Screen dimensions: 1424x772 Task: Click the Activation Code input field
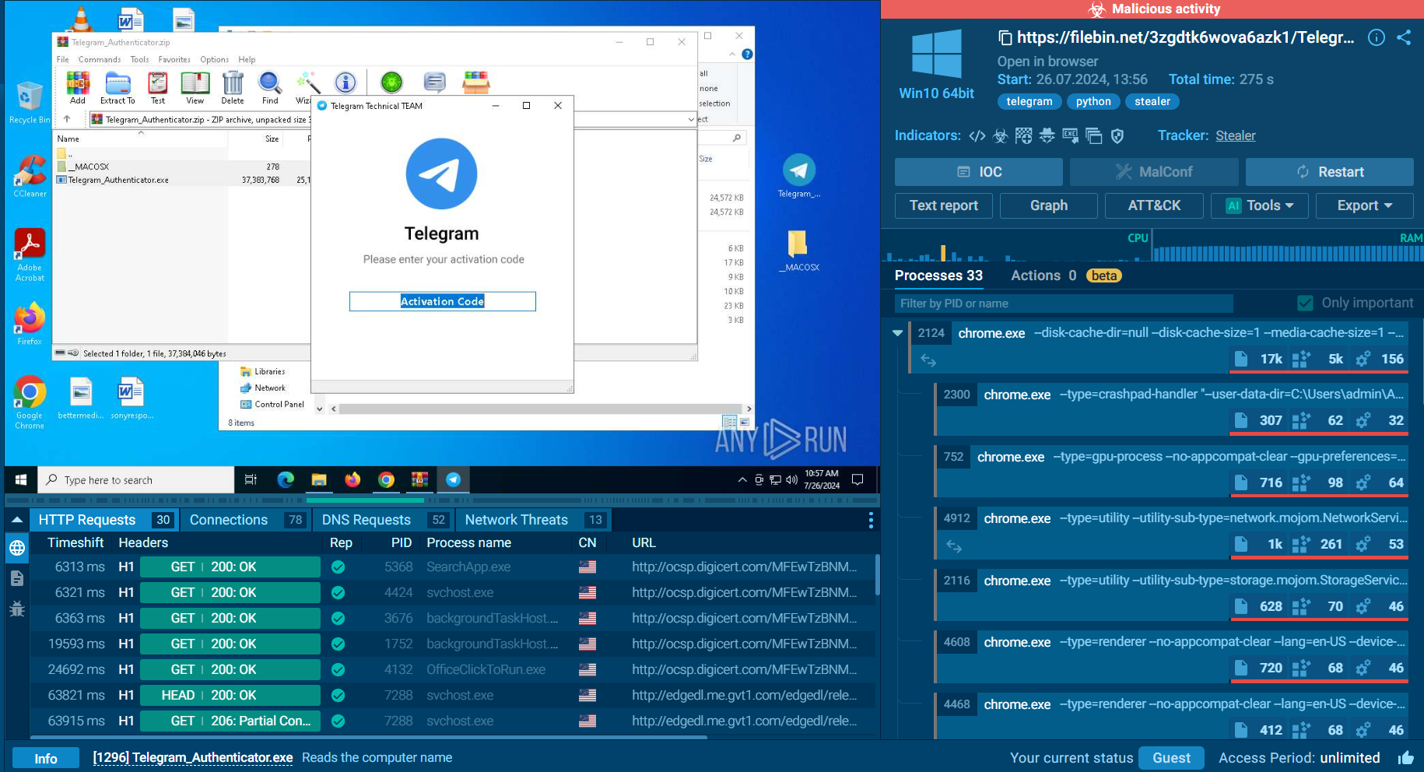(x=442, y=301)
